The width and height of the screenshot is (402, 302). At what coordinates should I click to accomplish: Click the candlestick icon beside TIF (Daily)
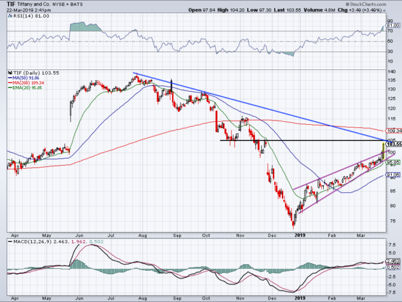(10, 73)
